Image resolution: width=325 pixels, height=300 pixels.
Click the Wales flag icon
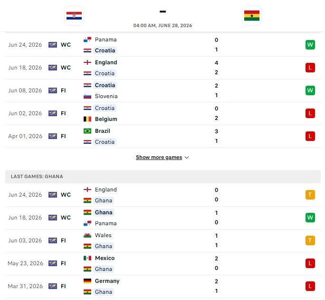[87, 235]
